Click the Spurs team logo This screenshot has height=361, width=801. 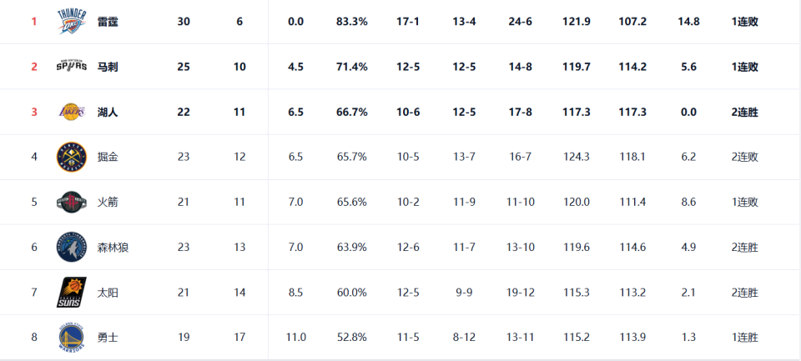[71, 67]
